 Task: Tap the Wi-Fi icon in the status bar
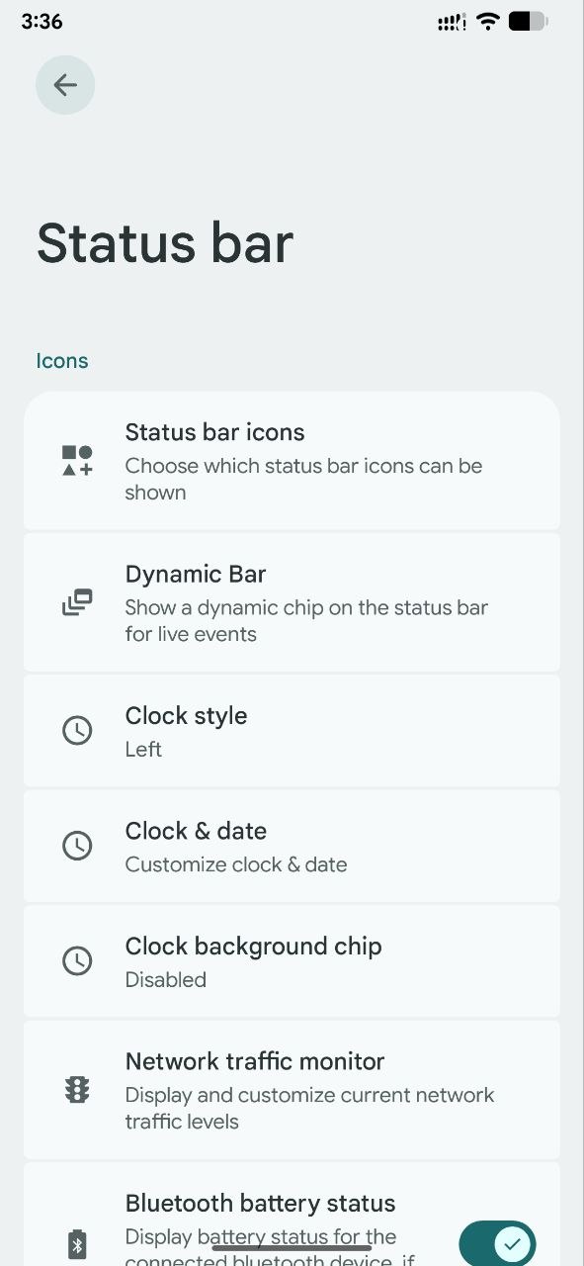point(487,21)
